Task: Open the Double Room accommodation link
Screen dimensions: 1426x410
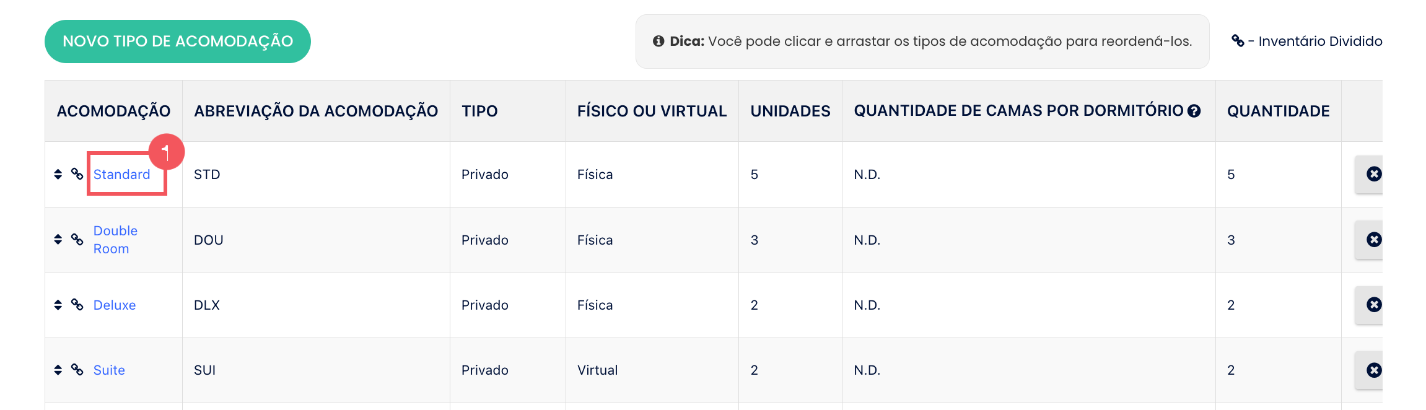Action: 116,240
